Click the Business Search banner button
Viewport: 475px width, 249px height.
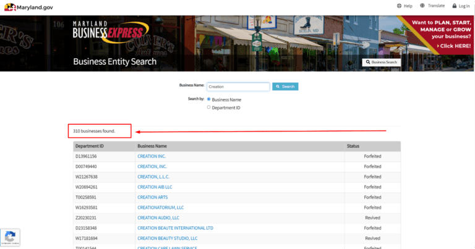pos(382,62)
